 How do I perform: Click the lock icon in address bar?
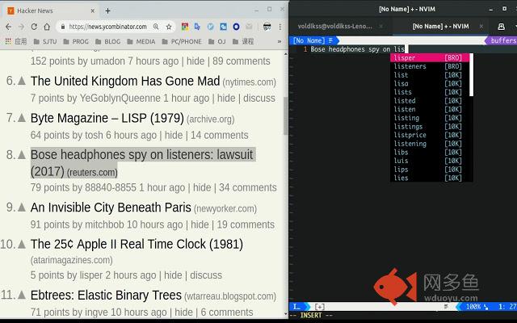(63, 27)
